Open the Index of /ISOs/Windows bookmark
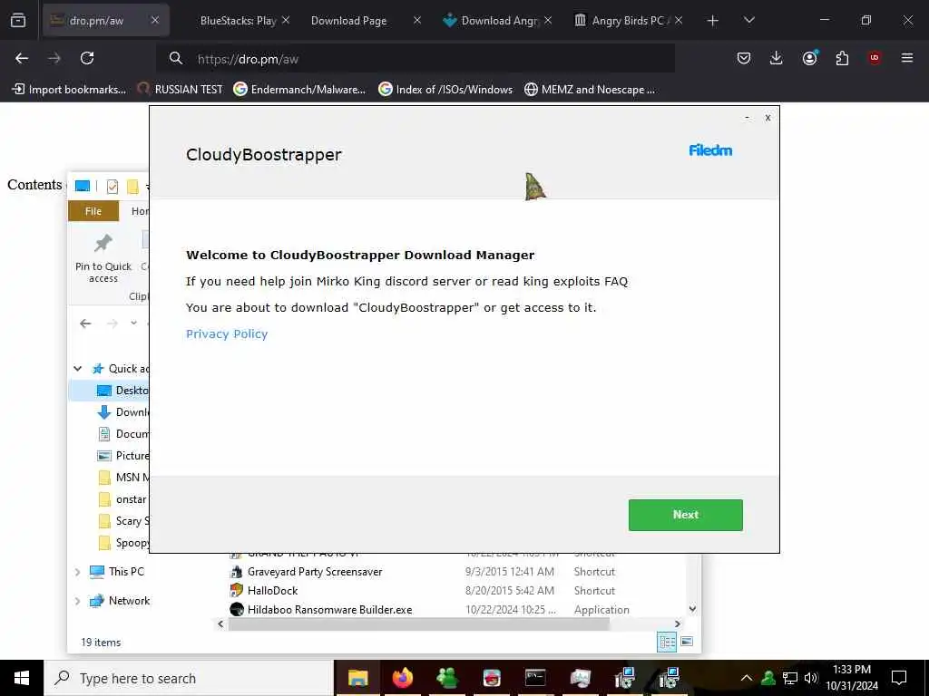Screen dimensions: 929x696 click(445, 90)
